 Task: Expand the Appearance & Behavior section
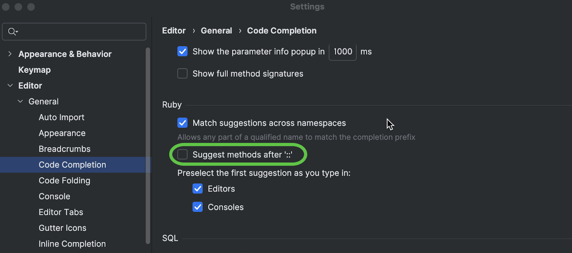[x=10, y=54]
